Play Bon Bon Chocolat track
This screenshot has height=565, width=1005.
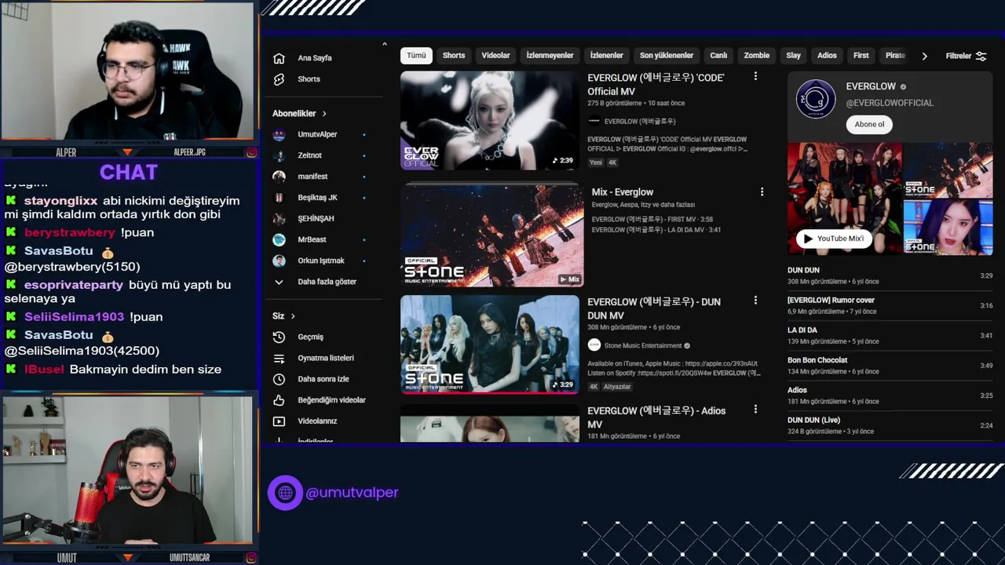890,366
